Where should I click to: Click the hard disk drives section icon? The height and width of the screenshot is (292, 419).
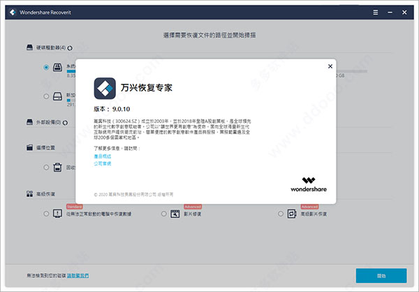29,48
